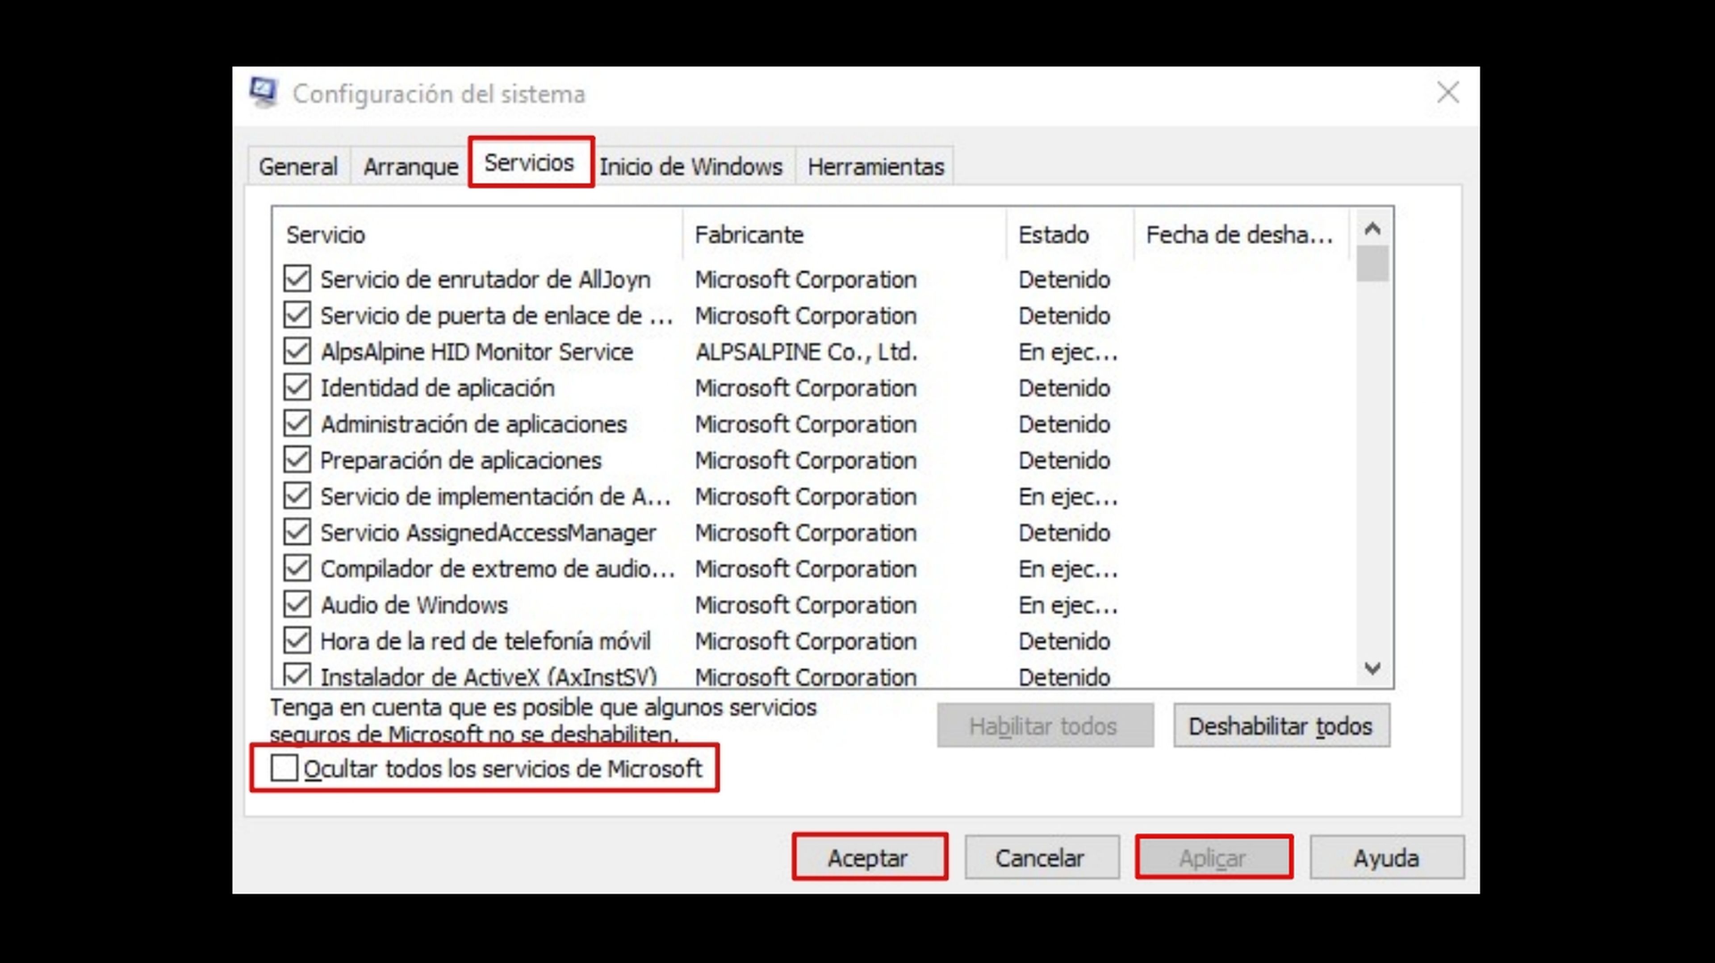This screenshot has height=963, width=1715.
Task: Uncheck Compilador de extremo de audio checkbox
Action: 297,568
